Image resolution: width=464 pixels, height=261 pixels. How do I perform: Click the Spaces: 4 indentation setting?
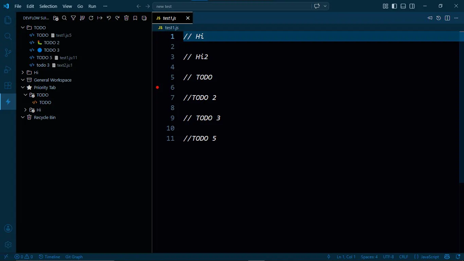(369, 257)
